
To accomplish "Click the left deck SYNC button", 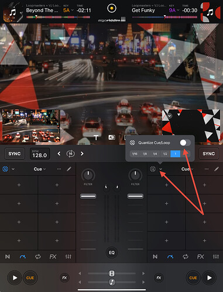I will (15, 154).
